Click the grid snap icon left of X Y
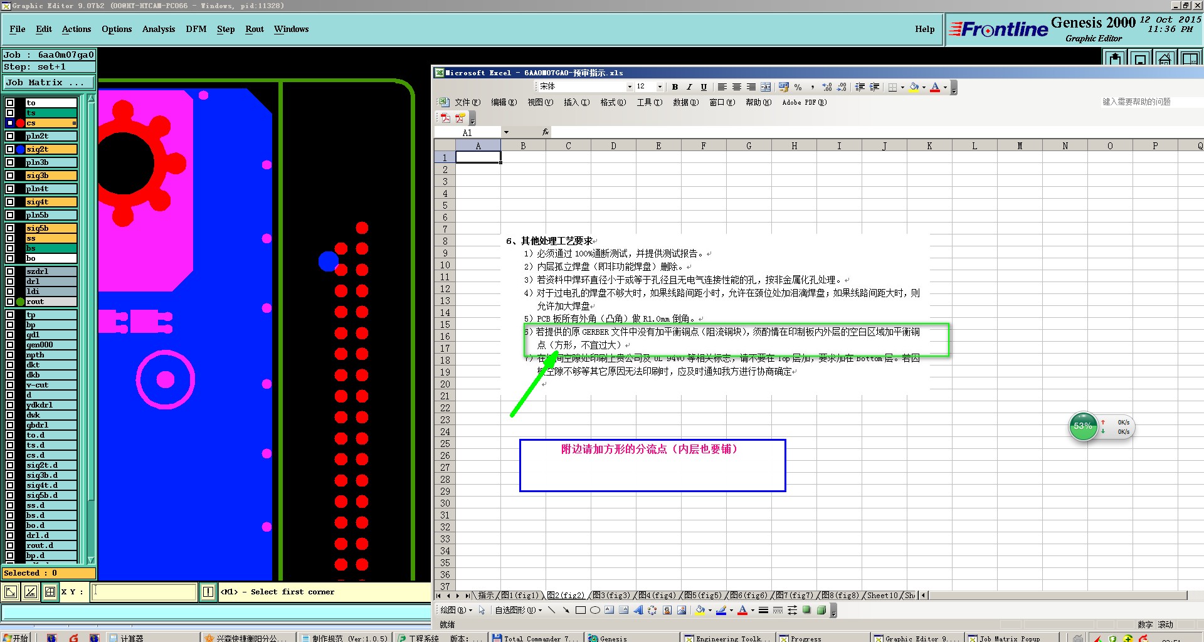 (50, 592)
